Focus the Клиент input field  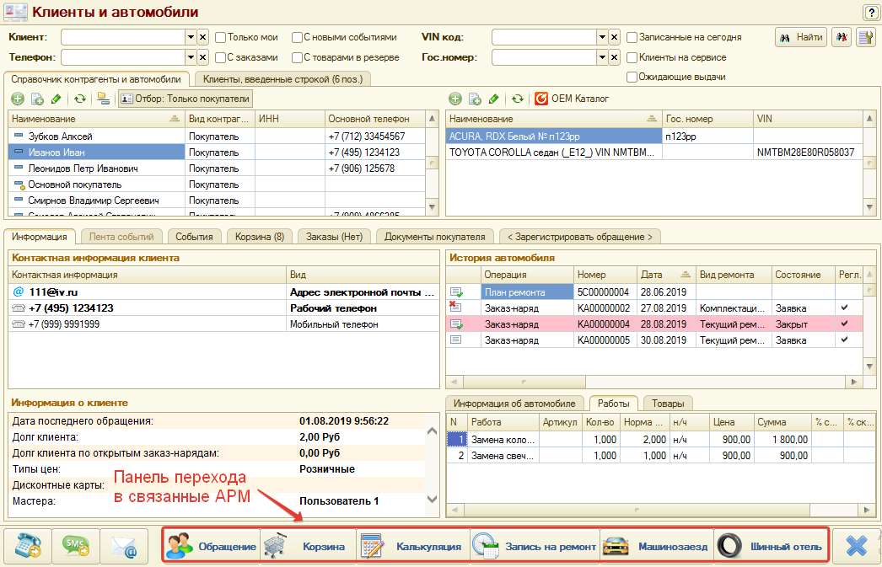(124, 37)
